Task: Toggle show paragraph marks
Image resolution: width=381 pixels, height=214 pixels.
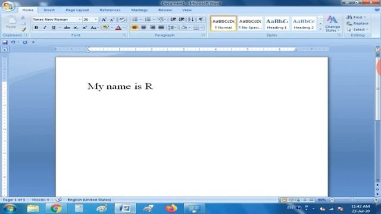Action: pyautogui.click(x=201, y=20)
